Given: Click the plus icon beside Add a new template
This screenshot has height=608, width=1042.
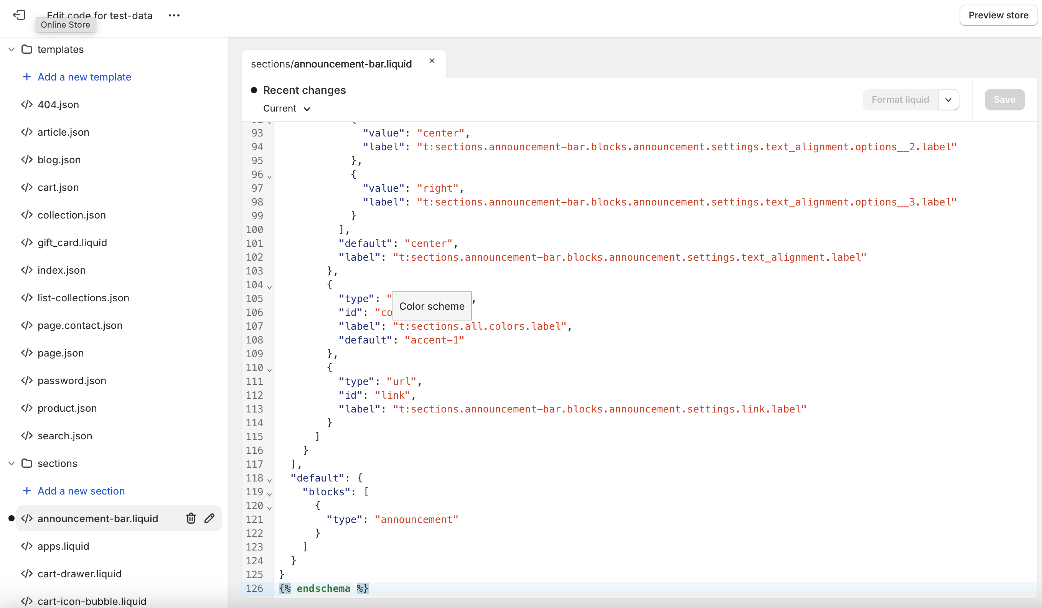Looking at the screenshot, I should click(27, 77).
